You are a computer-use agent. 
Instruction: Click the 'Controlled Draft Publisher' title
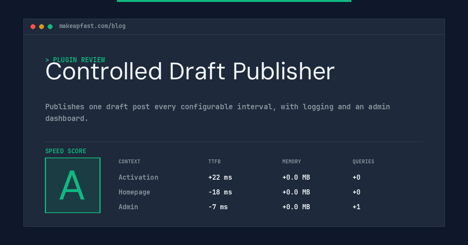[x=190, y=72]
